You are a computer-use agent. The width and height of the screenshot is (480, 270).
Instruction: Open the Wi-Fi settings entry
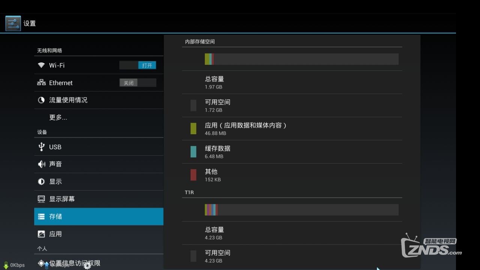tap(99, 65)
